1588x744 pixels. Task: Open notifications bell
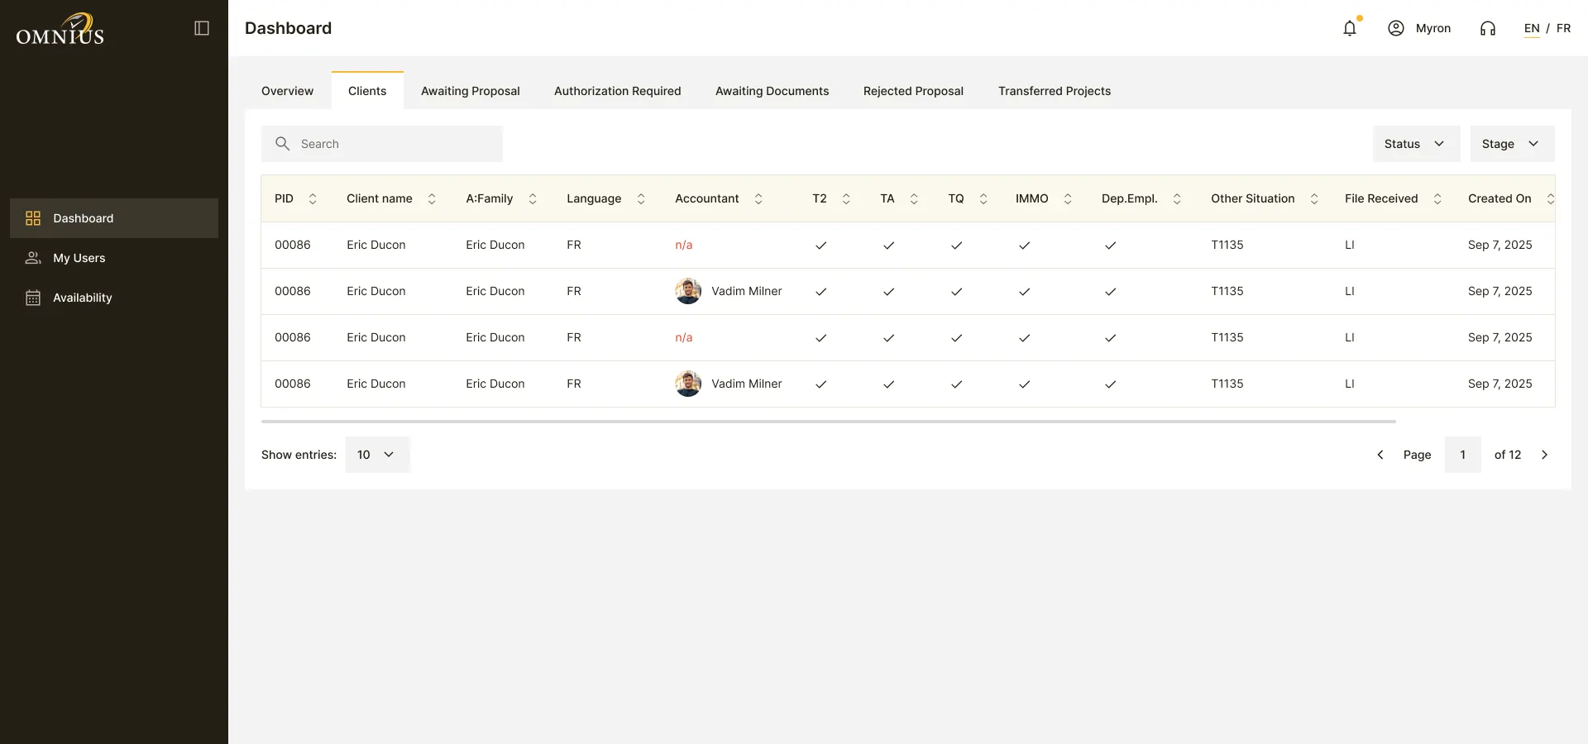coord(1350,28)
